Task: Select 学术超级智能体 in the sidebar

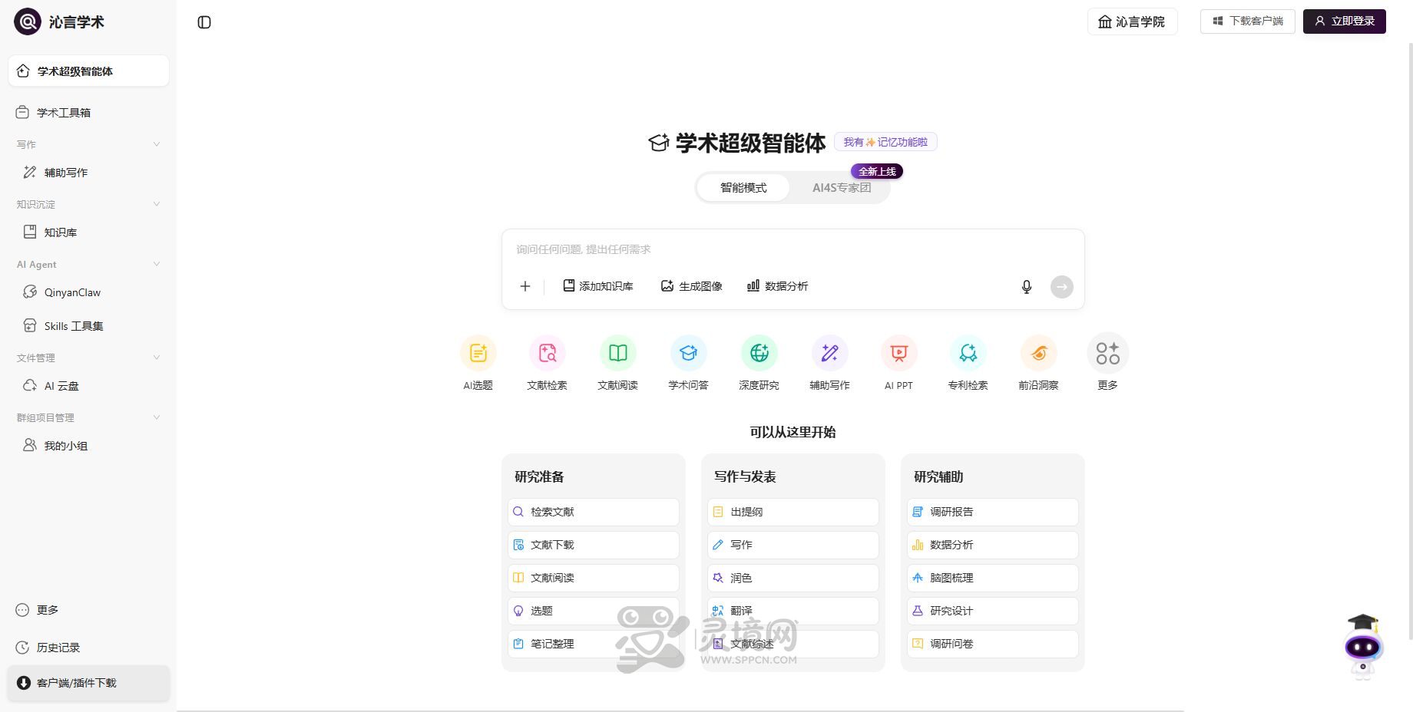Action: tap(88, 71)
